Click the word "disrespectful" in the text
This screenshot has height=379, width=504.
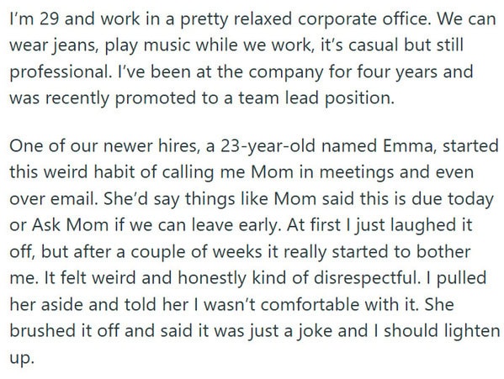pyautogui.click(x=367, y=278)
